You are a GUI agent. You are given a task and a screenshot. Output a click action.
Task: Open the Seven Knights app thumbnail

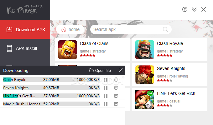pos(145,75)
